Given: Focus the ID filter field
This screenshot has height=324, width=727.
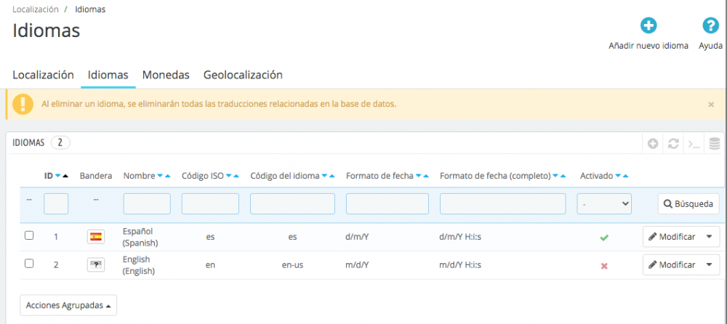Looking at the screenshot, I should (56, 204).
